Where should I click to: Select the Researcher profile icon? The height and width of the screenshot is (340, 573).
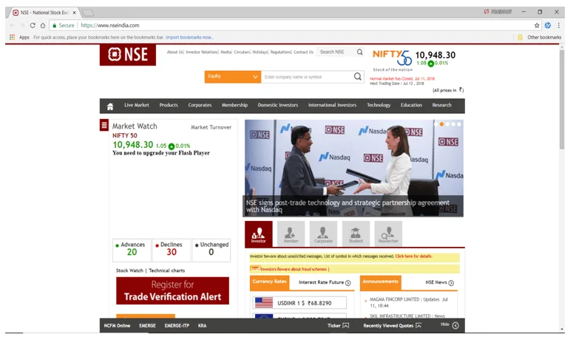[x=388, y=234]
